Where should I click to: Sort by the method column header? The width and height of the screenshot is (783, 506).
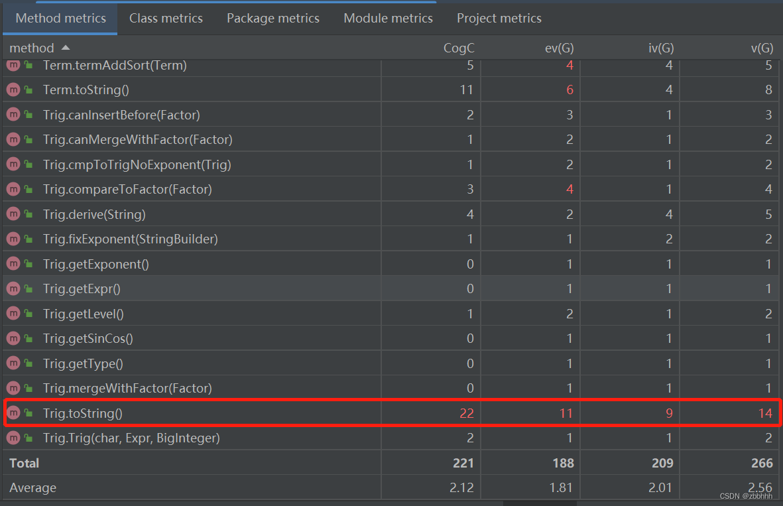point(32,48)
